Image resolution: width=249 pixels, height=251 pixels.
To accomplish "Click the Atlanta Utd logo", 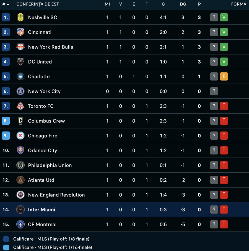I will 20,180.
